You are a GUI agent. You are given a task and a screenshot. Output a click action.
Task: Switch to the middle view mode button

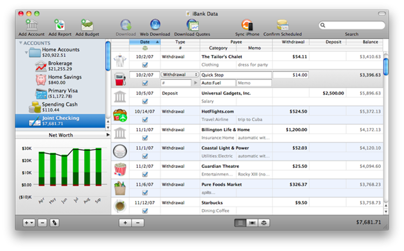[x=252, y=223]
